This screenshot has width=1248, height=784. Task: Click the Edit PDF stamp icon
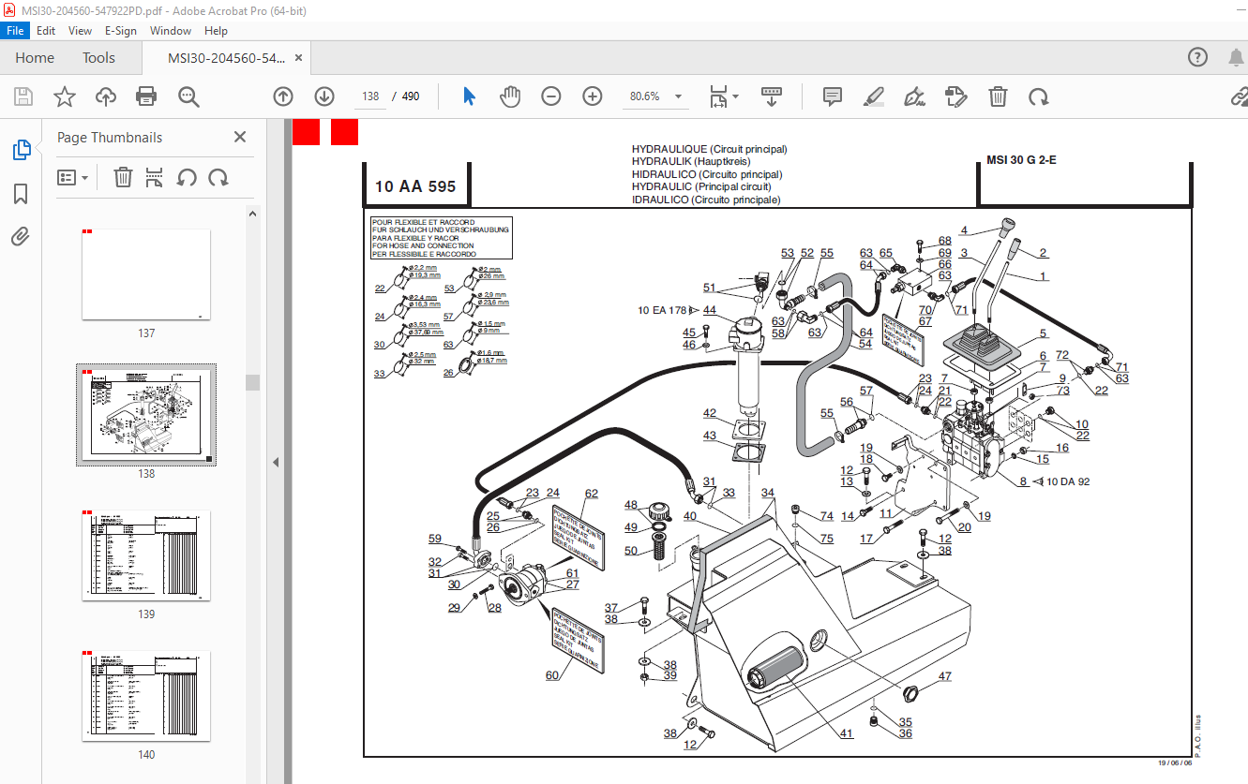[x=955, y=96]
